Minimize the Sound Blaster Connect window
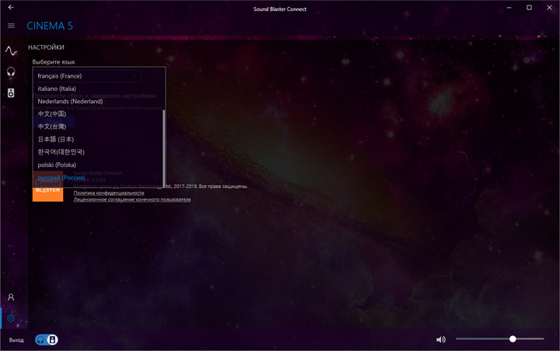Image resolution: width=560 pixels, height=351 pixels. coord(509,8)
